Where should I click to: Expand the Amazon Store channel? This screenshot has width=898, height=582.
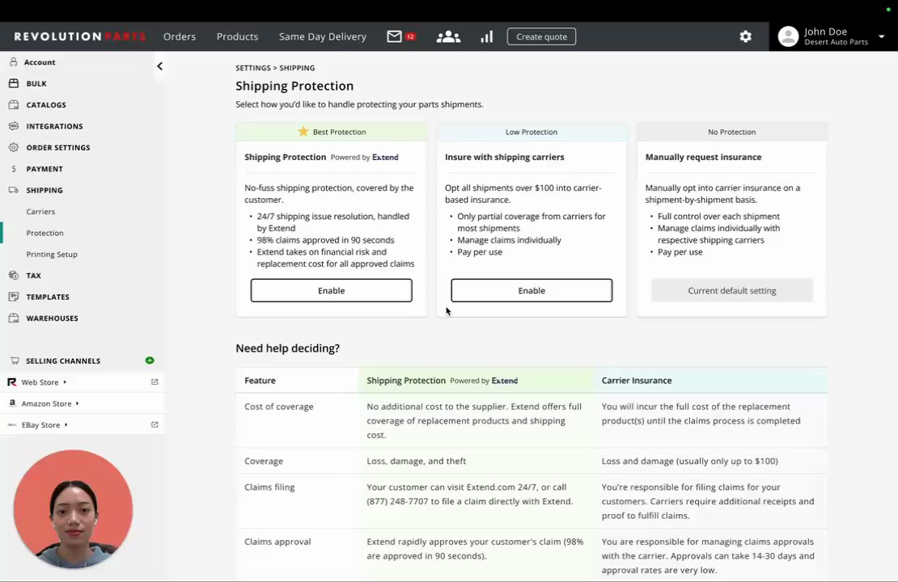tap(78, 403)
